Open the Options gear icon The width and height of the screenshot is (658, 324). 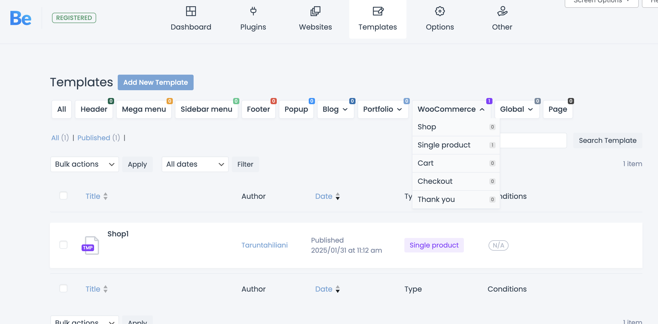[440, 11]
